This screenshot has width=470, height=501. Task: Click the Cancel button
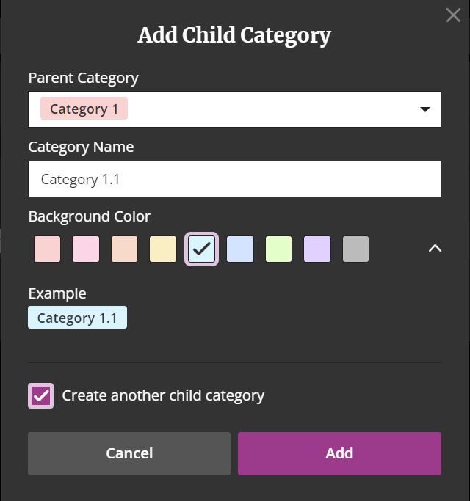coord(129,453)
